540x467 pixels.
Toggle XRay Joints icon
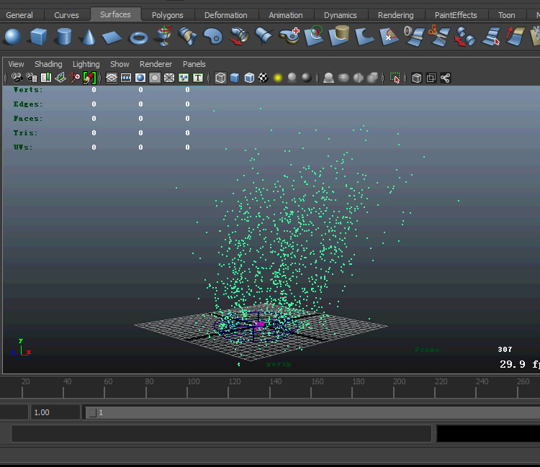(x=445, y=78)
